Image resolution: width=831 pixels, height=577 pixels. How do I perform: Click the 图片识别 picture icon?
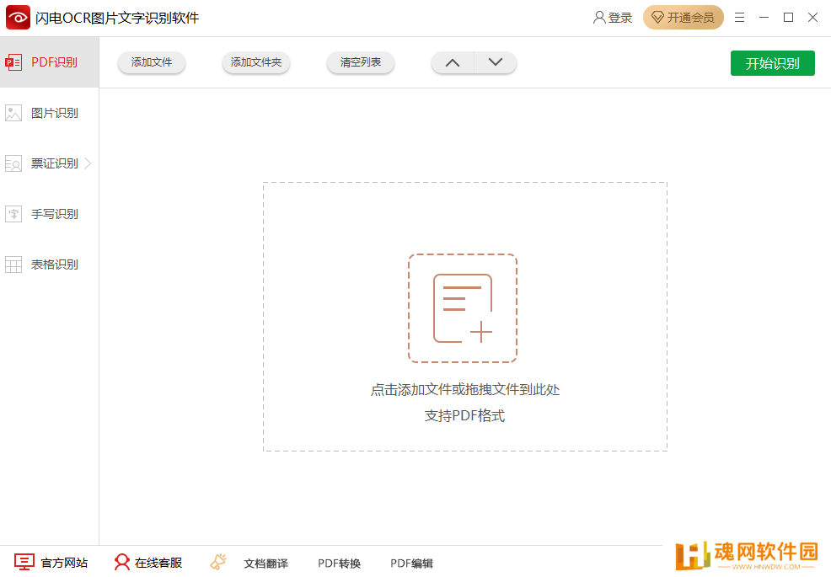point(13,113)
